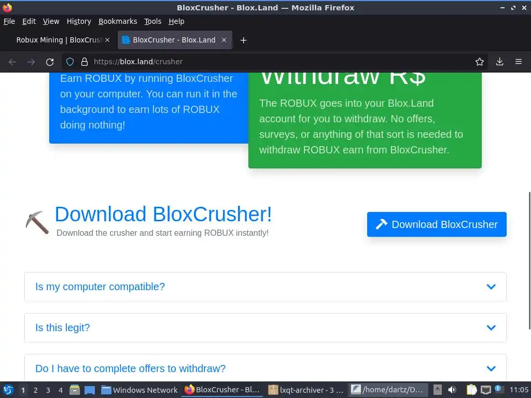The image size is (531, 398).
Task: Switch to virtual desktop 3
Action: 48,390
